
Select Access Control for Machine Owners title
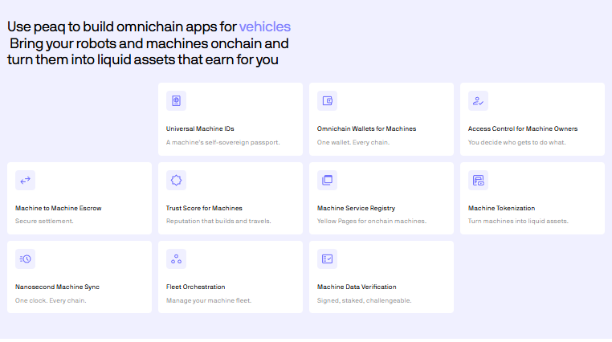point(522,128)
